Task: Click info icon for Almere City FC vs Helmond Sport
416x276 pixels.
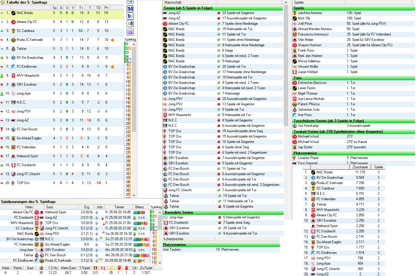Action: [x=96, y=212]
